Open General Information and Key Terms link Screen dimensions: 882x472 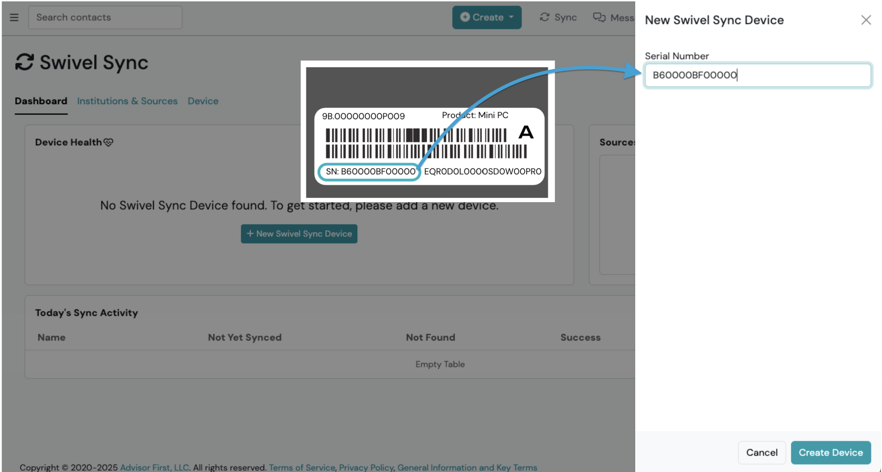coord(467,467)
